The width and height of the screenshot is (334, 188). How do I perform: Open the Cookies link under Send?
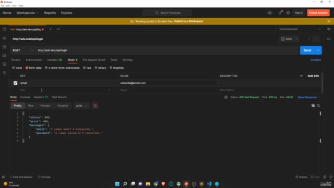click(x=316, y=60)
